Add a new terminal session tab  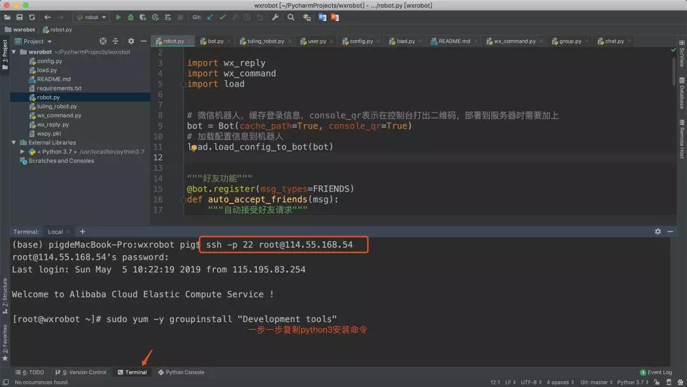(x=82, y=232)
